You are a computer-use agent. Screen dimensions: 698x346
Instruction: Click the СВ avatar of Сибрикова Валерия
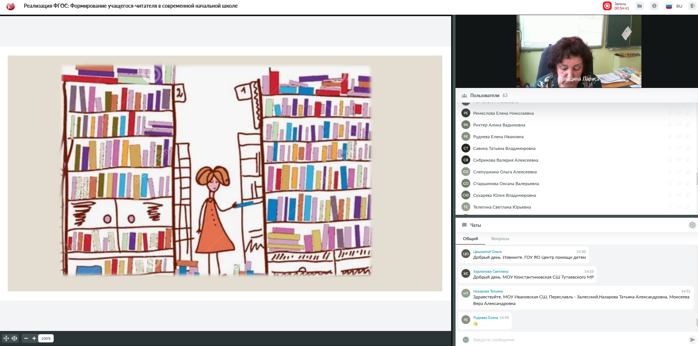(x=466, y=160)
